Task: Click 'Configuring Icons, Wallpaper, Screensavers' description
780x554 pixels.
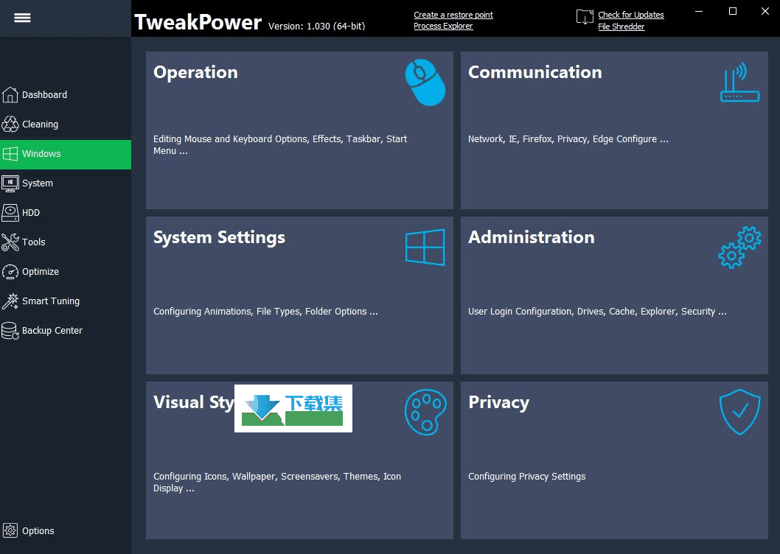Action: coord(277,483)
